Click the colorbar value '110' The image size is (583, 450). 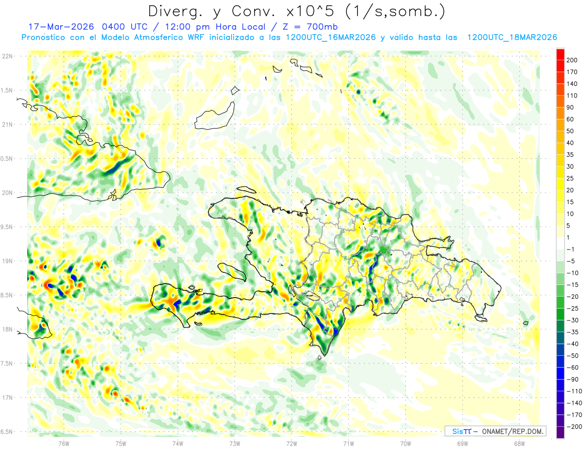(x=573, y=96)
